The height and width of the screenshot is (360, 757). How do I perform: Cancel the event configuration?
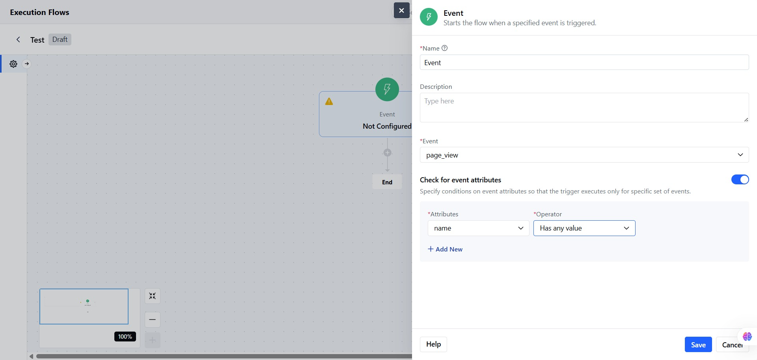coord(732,345)
